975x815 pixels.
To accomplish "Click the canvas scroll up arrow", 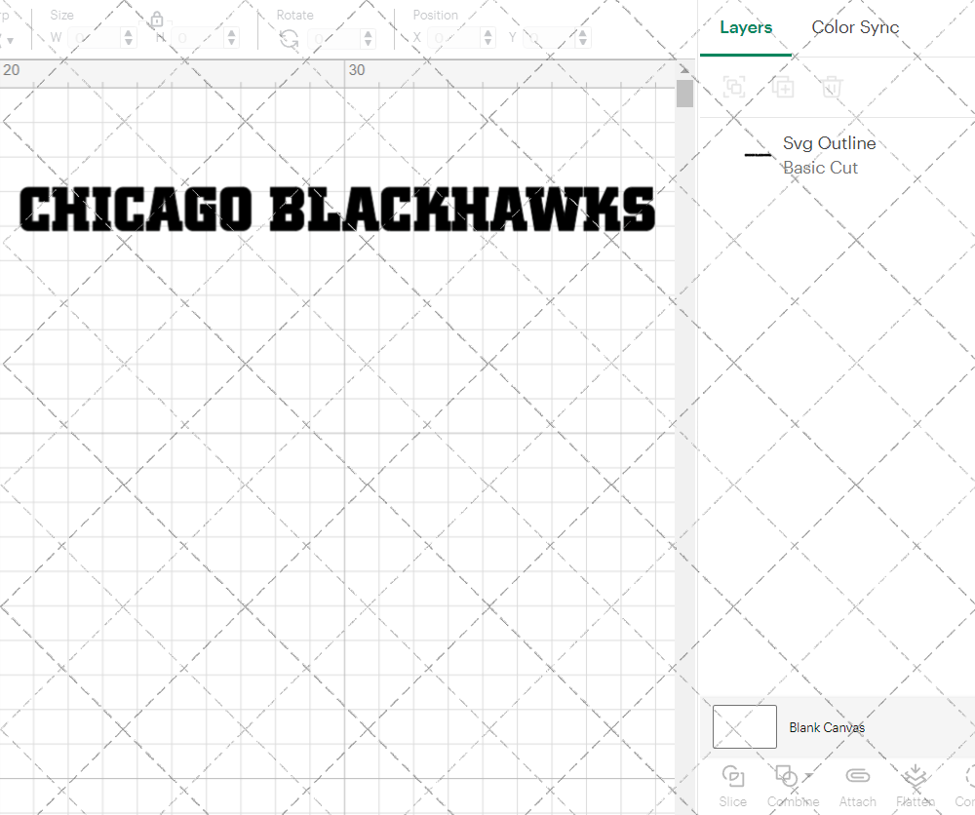I will [684, 69].
